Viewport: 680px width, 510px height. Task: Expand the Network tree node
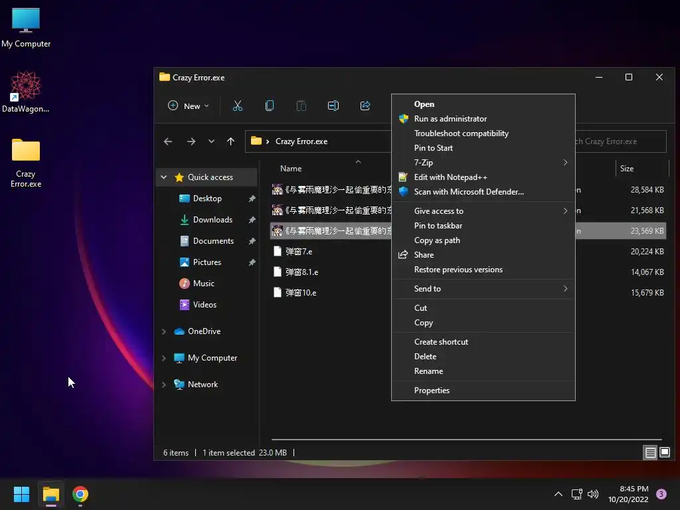click(163, 384)
